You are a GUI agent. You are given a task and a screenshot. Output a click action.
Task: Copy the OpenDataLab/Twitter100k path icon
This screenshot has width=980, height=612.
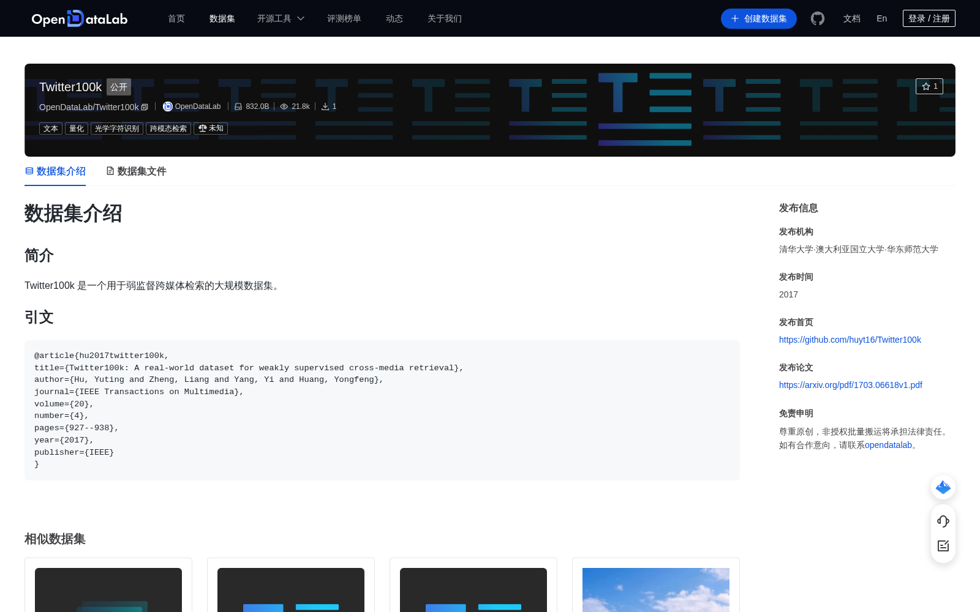[x=145, y=107]
